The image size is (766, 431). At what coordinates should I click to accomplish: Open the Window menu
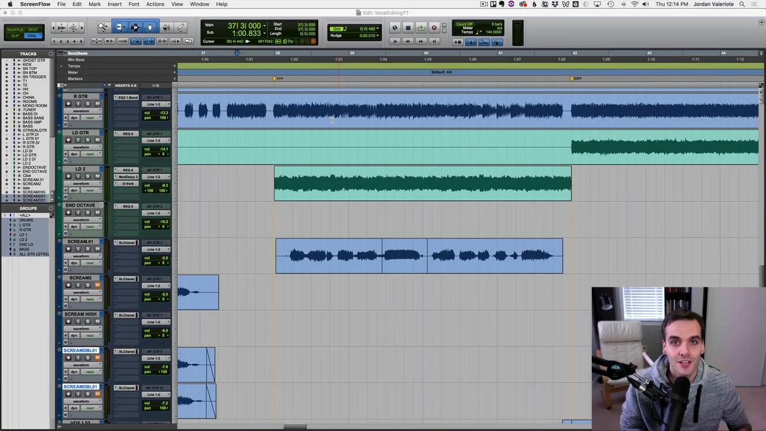199,4
